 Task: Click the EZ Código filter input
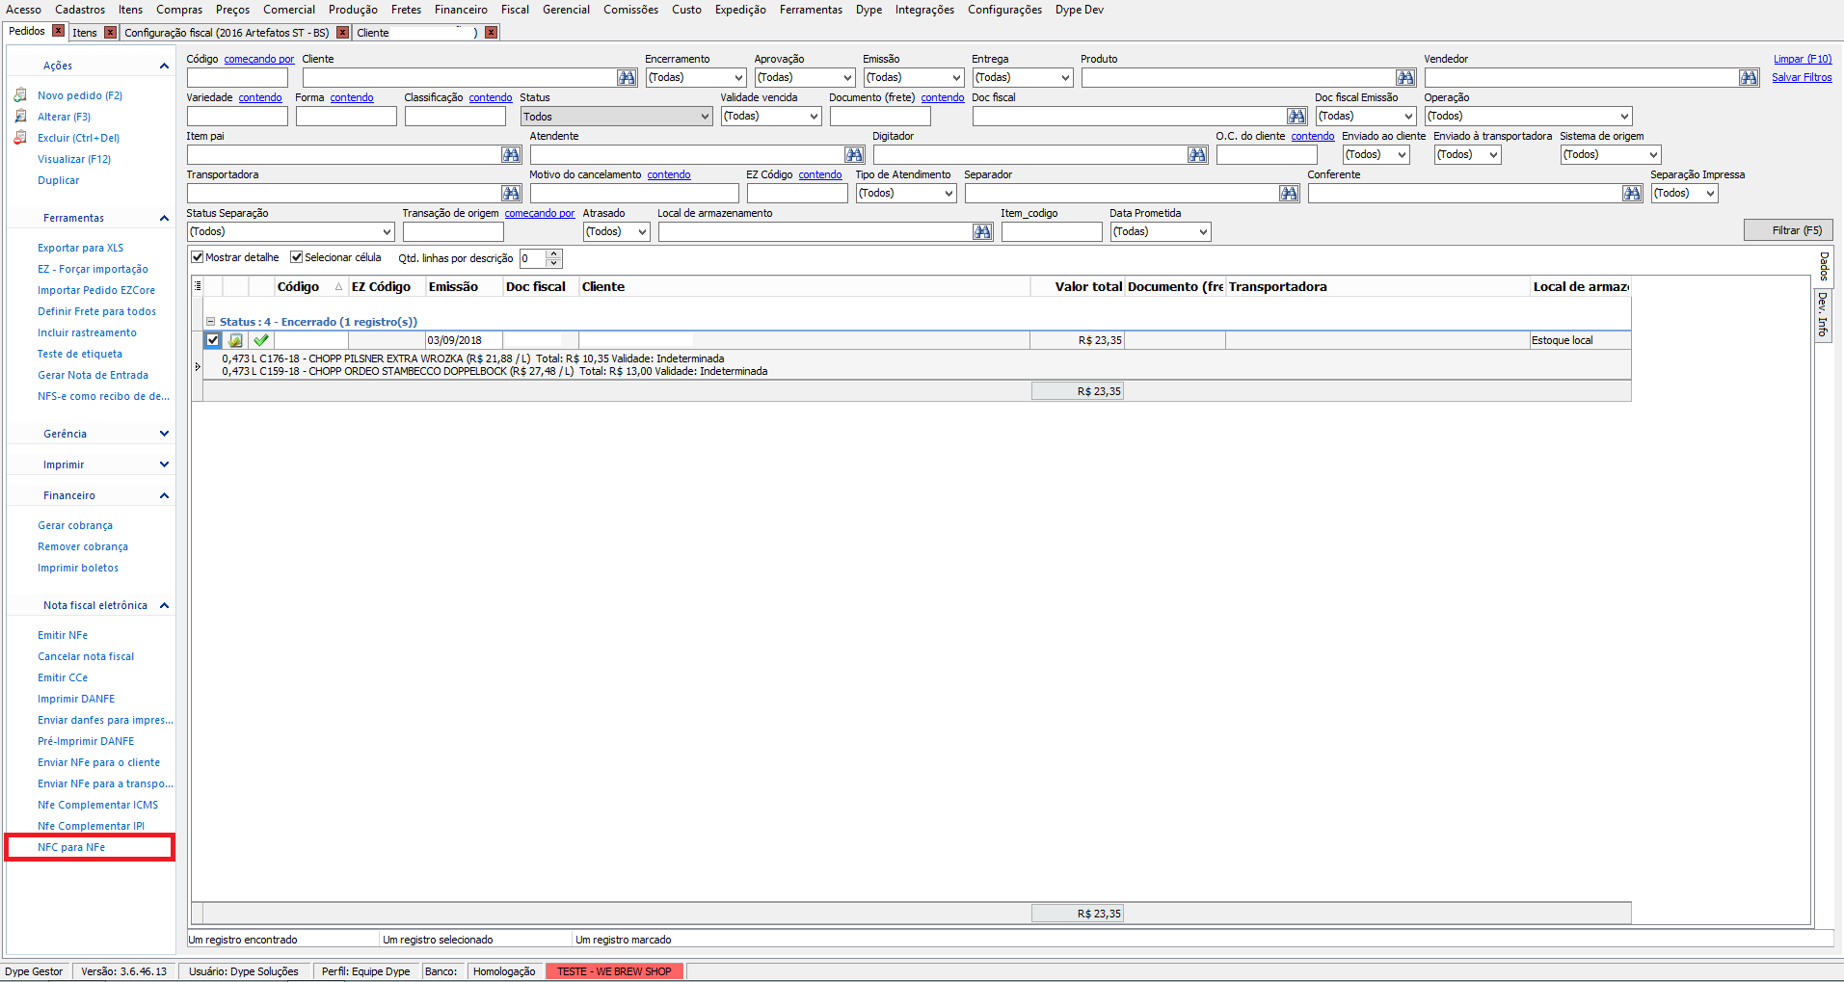click(797, 193)
